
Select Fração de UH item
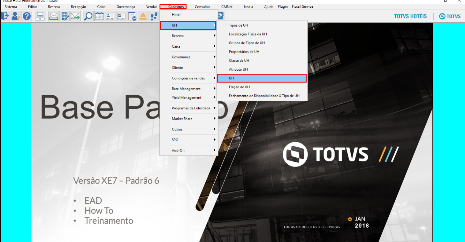[239, 87]
